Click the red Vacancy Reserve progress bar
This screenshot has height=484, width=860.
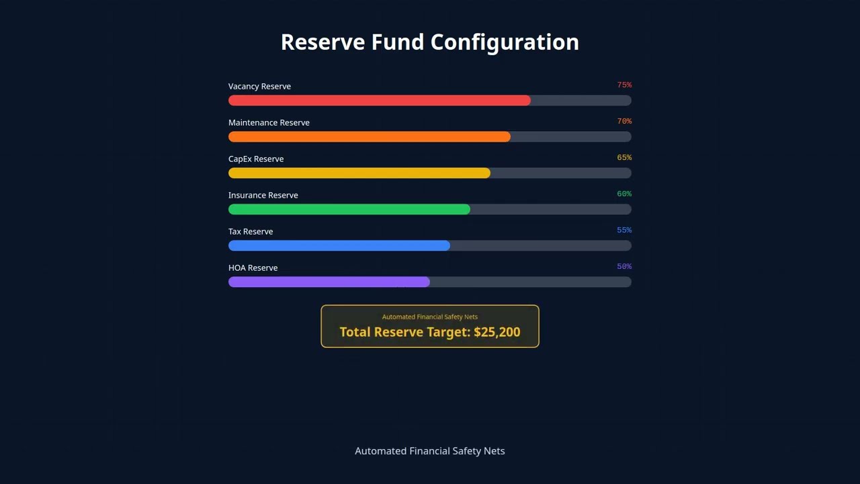(380, 101)
